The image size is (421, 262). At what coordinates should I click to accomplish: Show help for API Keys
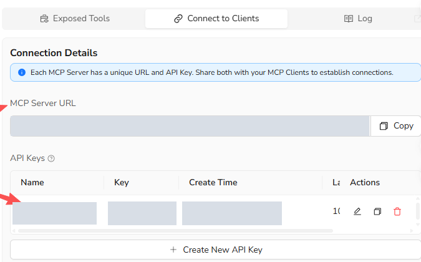point(51,158)
